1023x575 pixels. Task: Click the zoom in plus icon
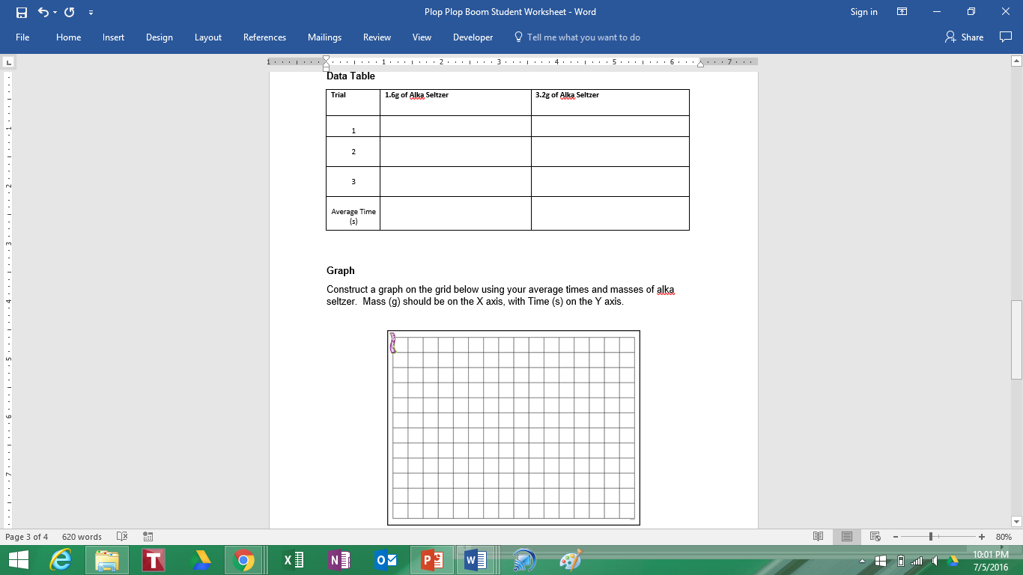pos(982,537)
